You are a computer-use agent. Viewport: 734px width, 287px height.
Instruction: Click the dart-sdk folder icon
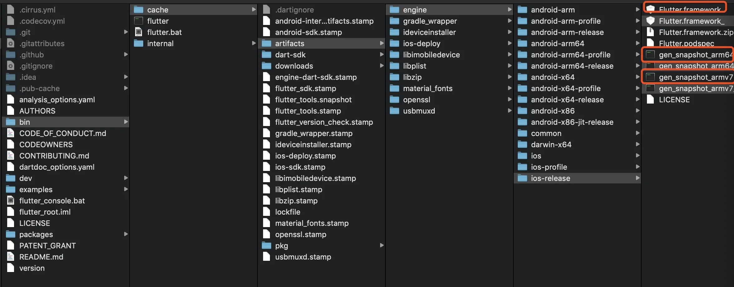267,55
